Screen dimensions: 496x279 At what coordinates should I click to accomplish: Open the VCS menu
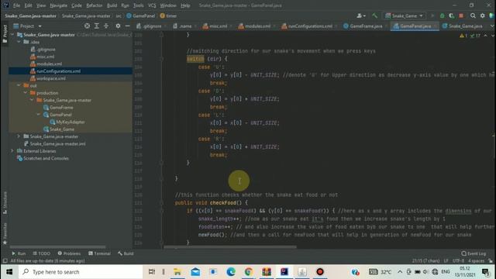pyautogui.click(x=152, y=5)
